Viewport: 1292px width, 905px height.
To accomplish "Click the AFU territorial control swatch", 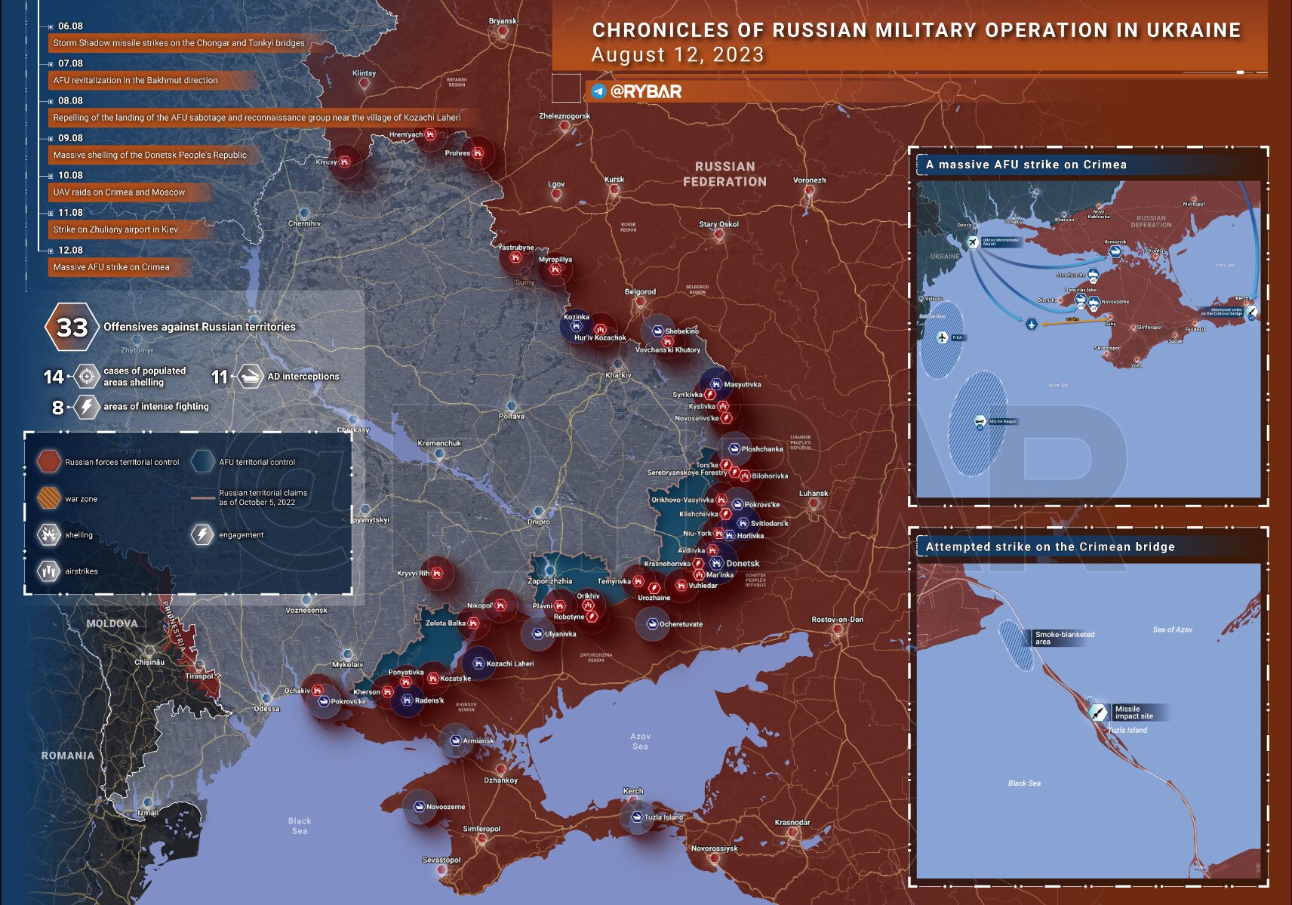I will pos(203,461).
